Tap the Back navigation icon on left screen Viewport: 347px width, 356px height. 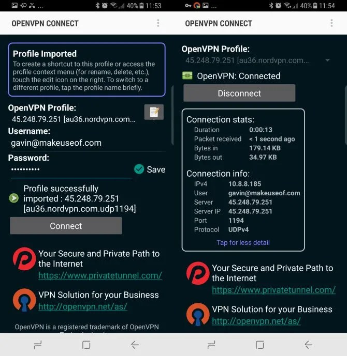pyautogui.click(x=135, y=345)
